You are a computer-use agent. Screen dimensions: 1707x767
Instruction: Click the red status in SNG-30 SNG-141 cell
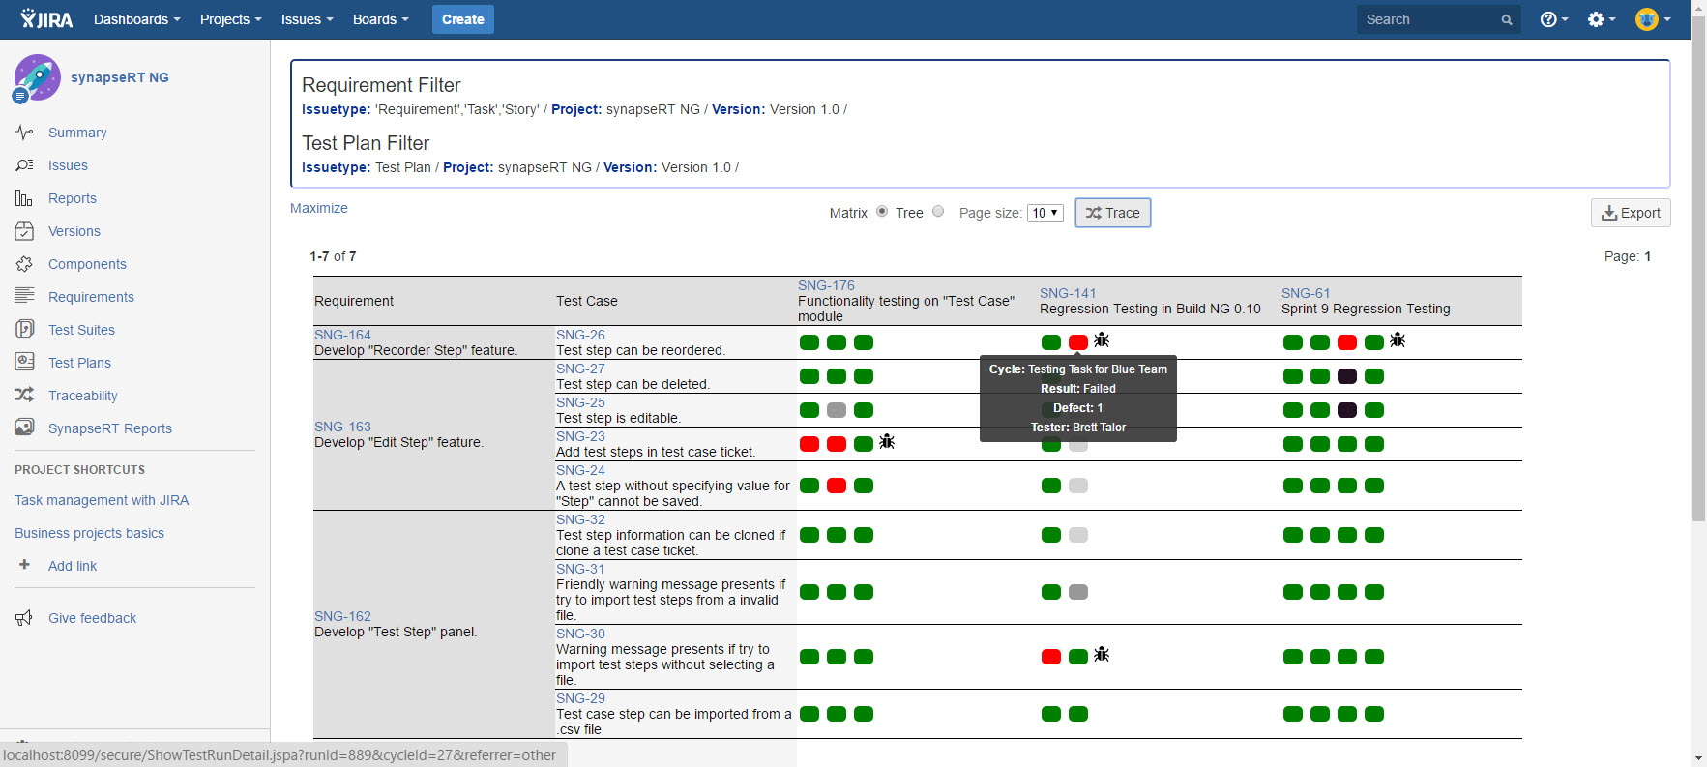pos(1051,657)
